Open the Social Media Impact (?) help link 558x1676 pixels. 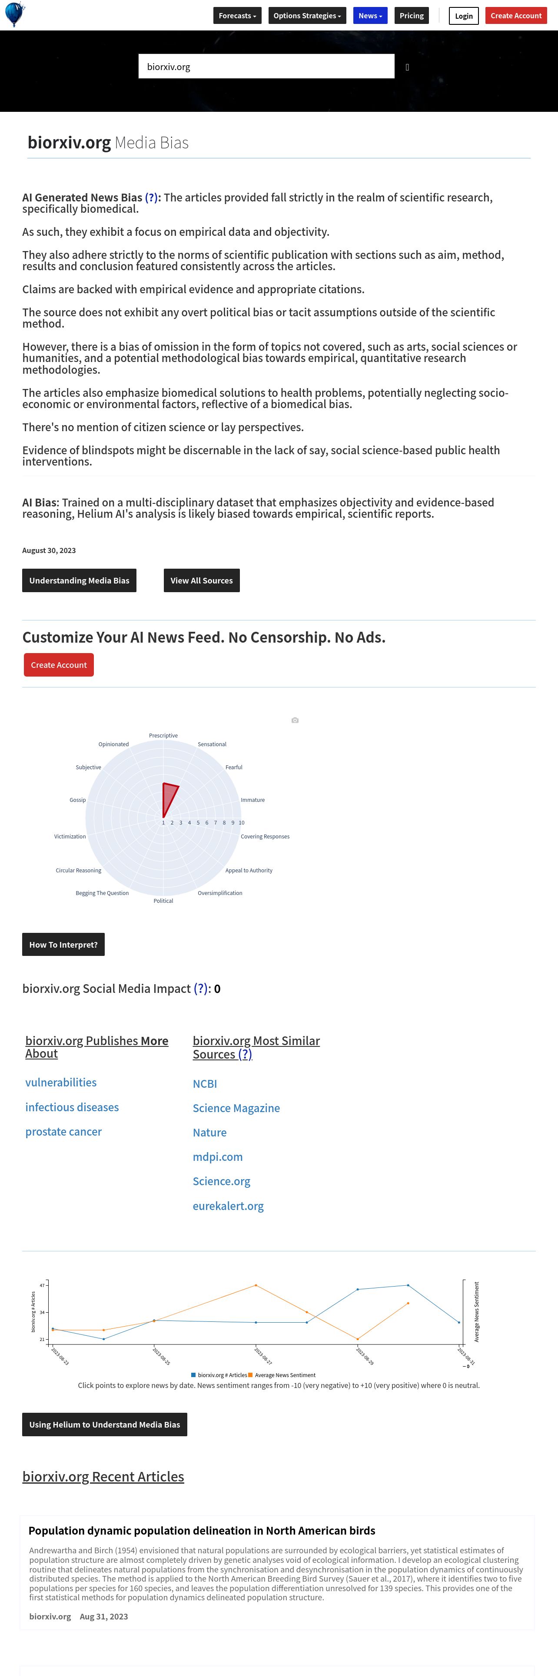[x=201, y=988]
